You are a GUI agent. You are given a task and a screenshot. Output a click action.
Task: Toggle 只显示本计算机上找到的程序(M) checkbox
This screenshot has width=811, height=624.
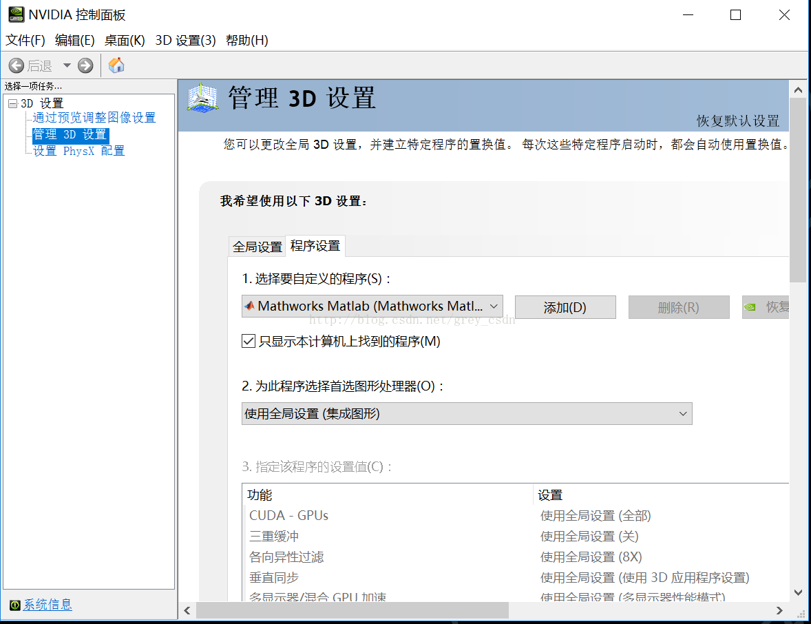(249, 341)
